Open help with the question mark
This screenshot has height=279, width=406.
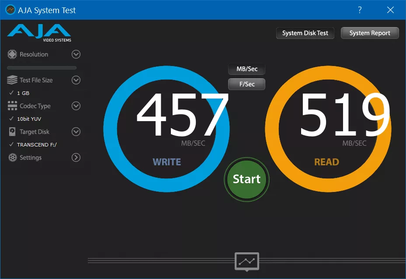click(360, 10)
